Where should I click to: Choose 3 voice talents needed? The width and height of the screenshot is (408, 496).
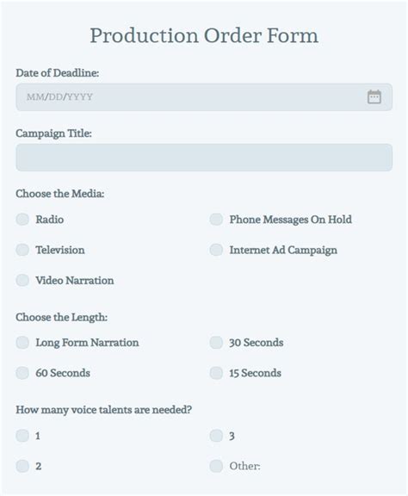[216, 436]
